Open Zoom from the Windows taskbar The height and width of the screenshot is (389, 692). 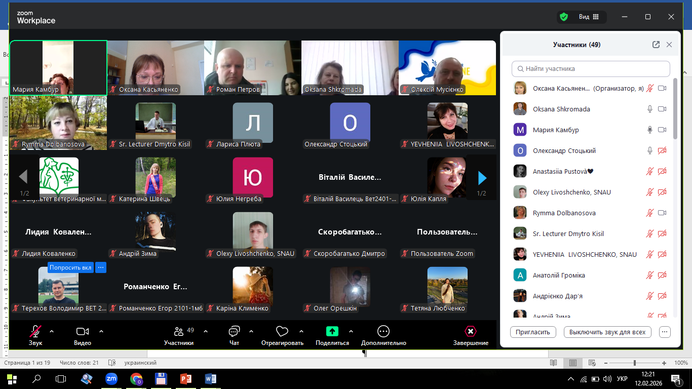click(111, 378)
